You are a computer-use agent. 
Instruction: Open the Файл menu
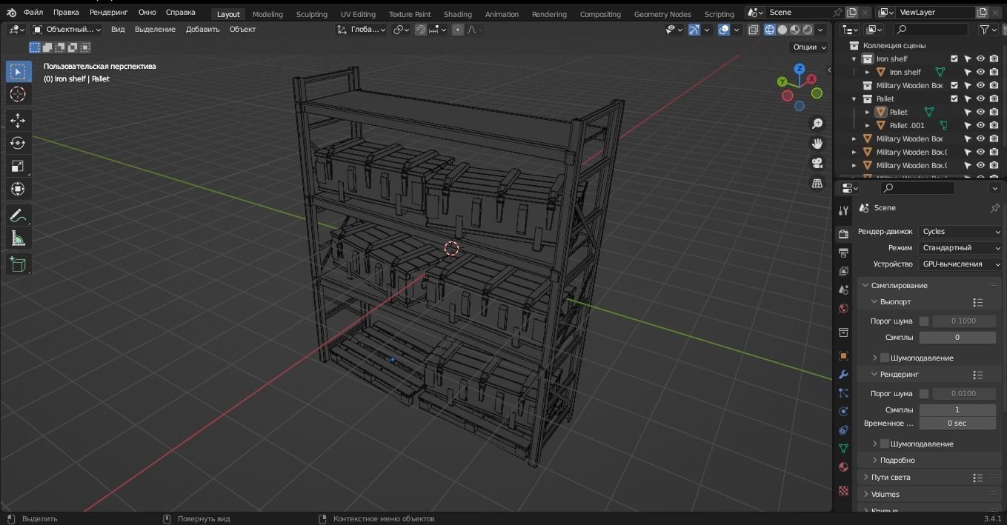point(33,13)
